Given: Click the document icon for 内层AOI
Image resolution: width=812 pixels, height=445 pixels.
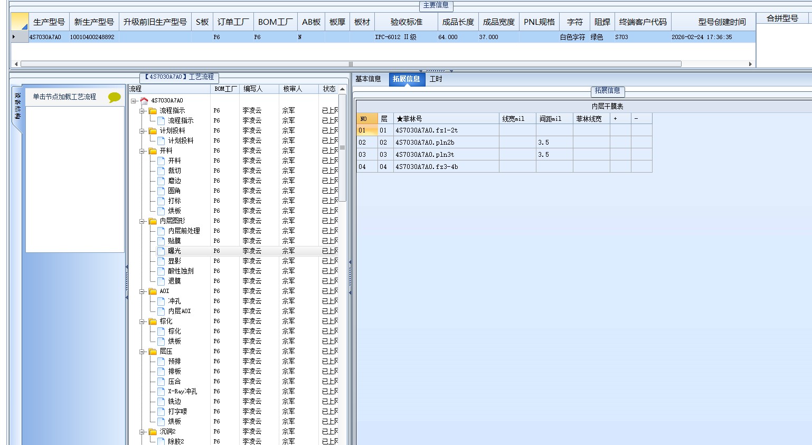Looking at the screenshot, I should [161, 311].
